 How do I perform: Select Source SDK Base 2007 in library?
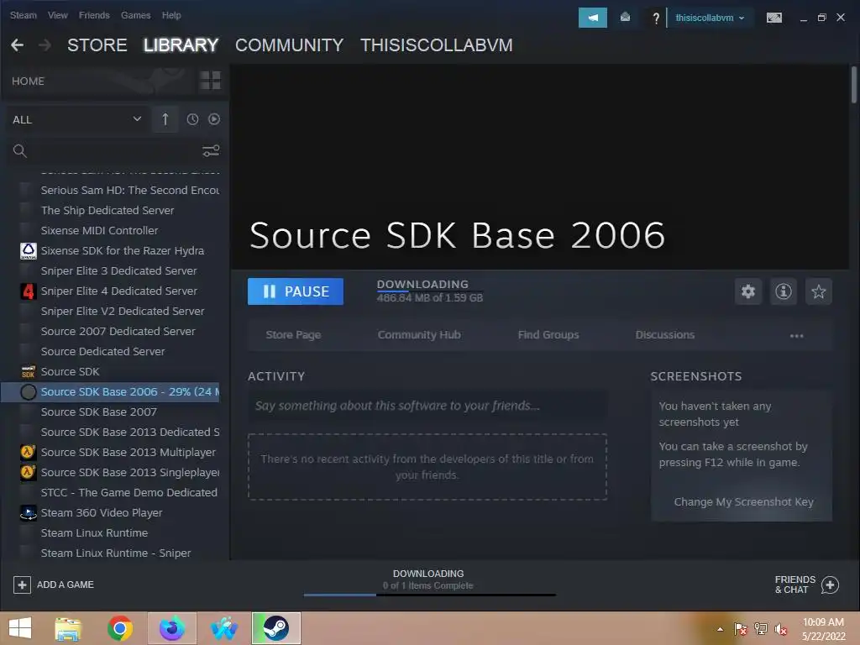pos(99,412)
